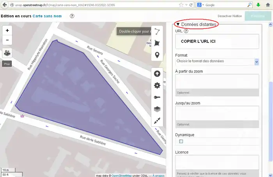Click the Carte sans nom title

47,16
